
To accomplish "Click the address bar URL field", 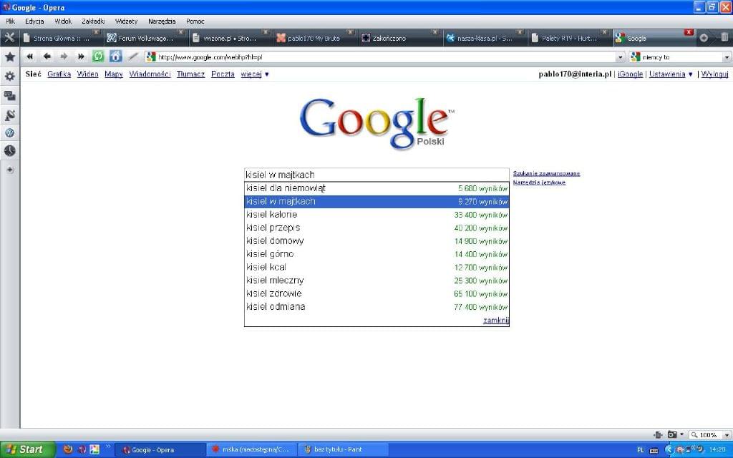I will (x=386, y=57).
